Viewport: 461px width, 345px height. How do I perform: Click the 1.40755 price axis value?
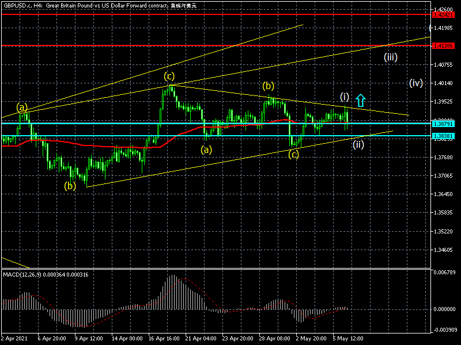(x=443, y=65)
